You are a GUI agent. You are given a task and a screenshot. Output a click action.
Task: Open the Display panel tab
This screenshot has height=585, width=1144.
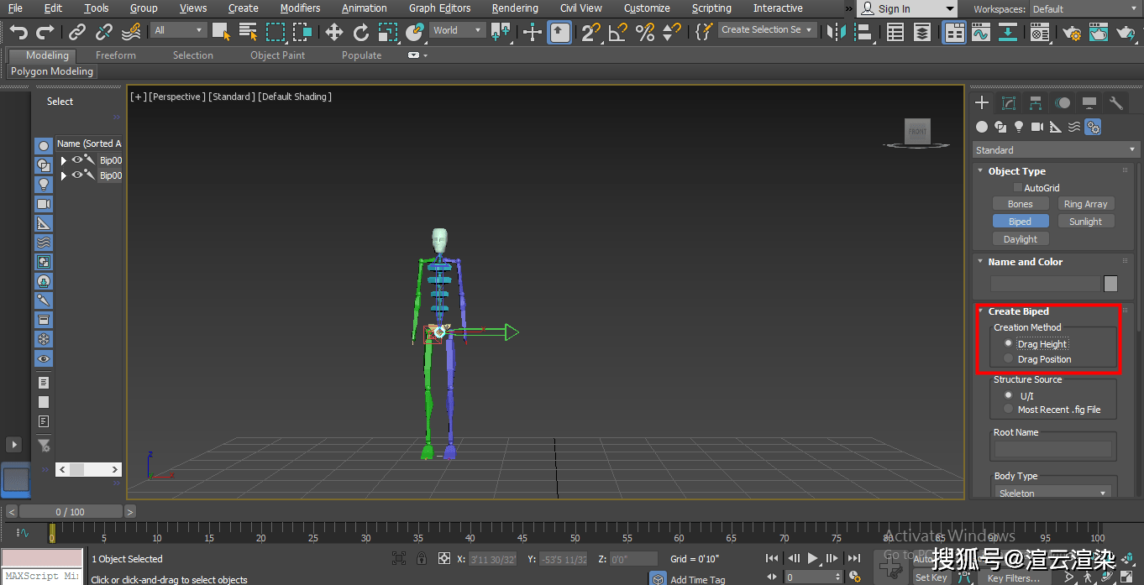pyautogui.click(x=1089, y=103)
